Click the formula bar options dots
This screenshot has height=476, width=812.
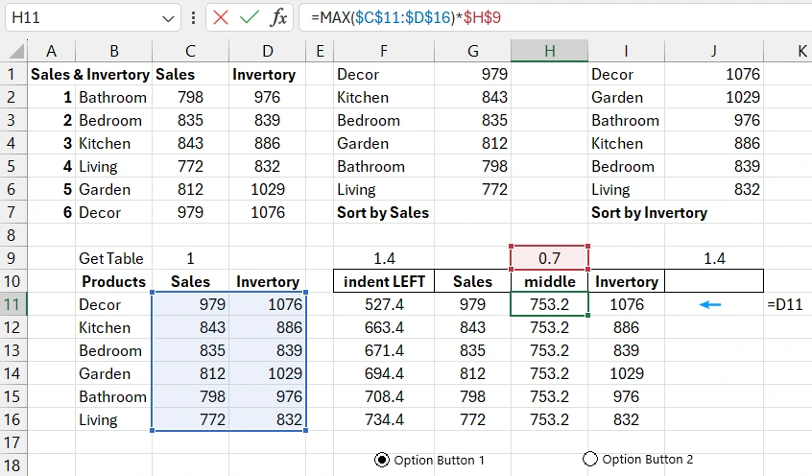195,17
